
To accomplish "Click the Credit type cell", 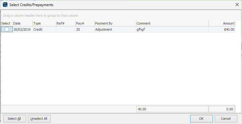I will tap(45, 29).
